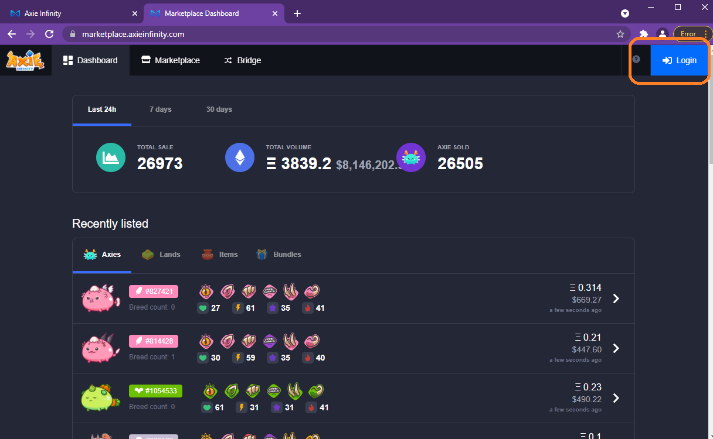Click the Total Sale chart icon
713x439 pixels.
click(x=110, y=157)
